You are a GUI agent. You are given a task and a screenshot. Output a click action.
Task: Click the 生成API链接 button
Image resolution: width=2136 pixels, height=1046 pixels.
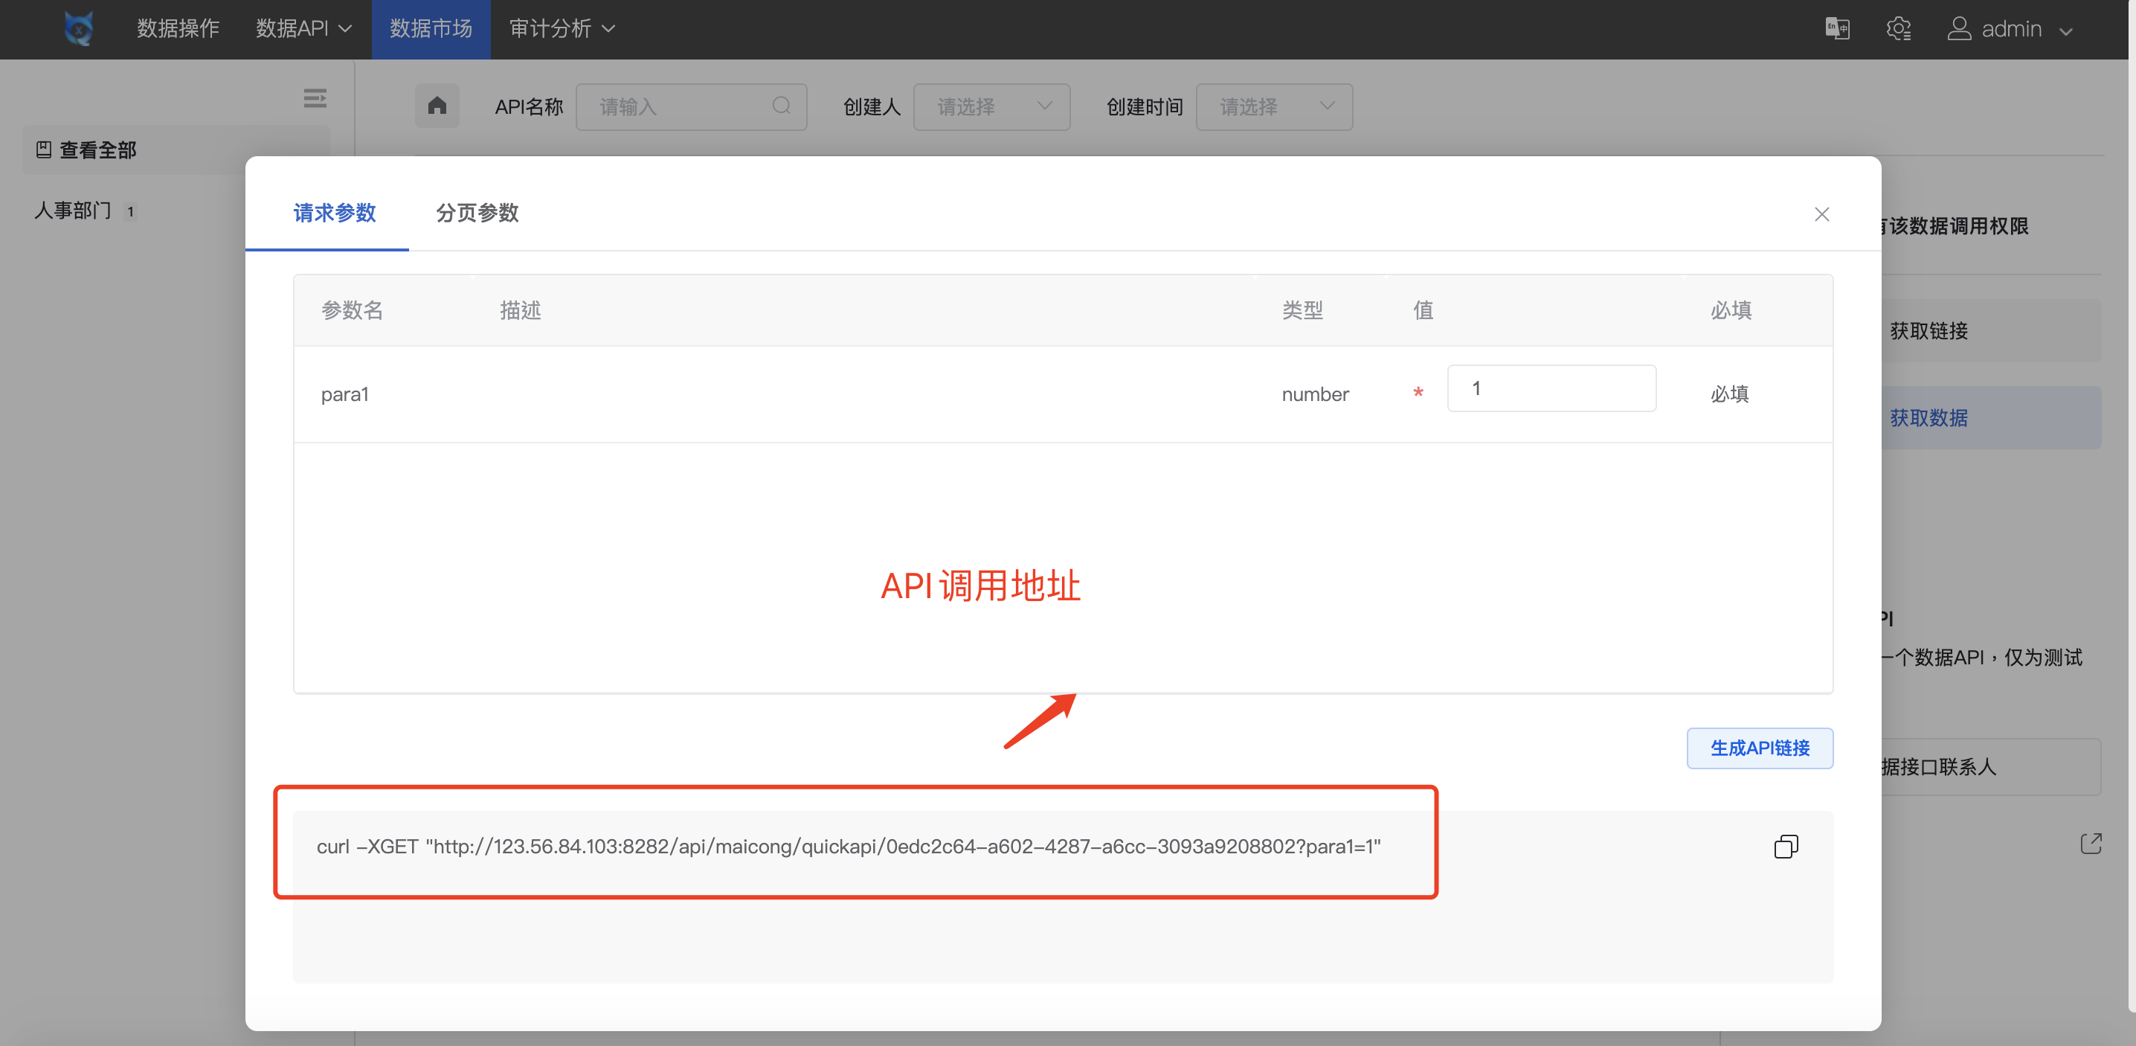1760,748
